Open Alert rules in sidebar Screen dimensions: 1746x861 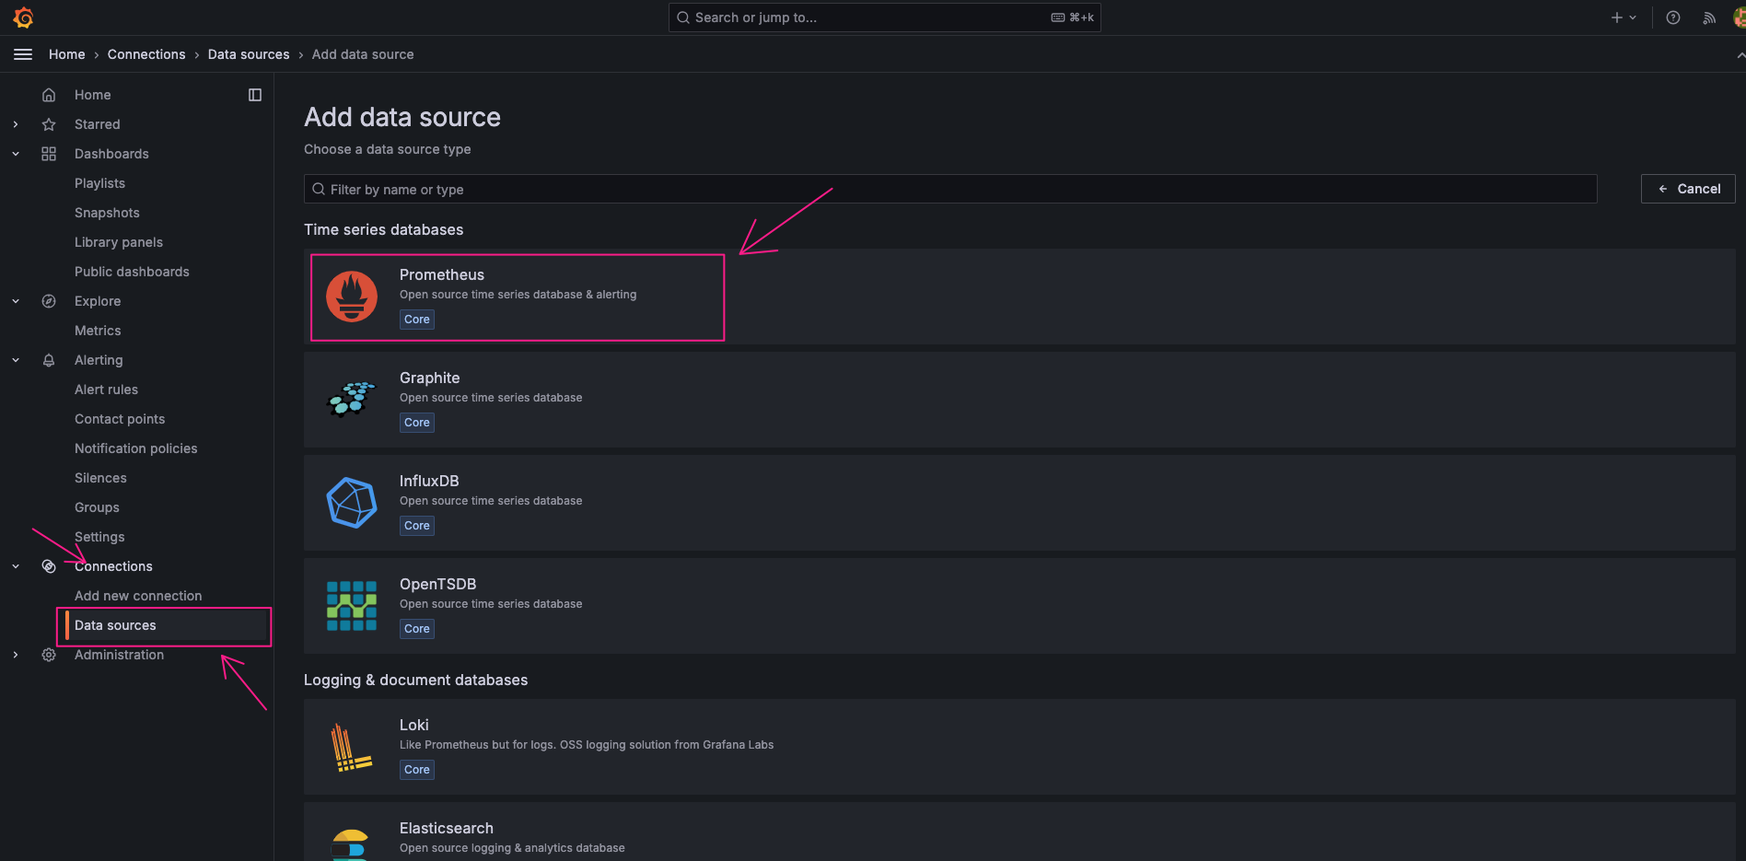(106, 390)
